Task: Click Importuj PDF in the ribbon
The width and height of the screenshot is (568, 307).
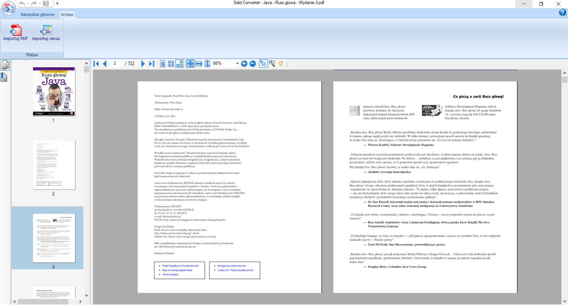Action: pos(16,32)
